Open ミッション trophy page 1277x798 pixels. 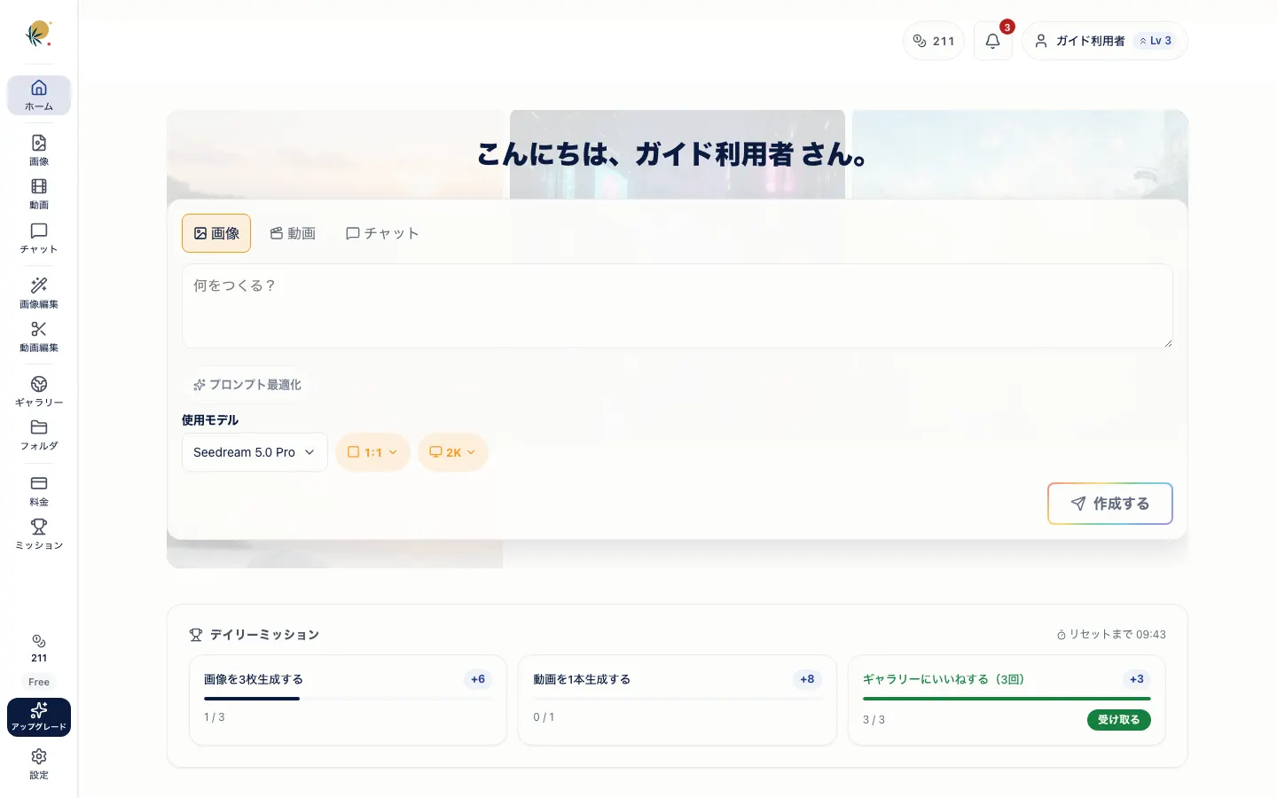[x=39, y=535]
